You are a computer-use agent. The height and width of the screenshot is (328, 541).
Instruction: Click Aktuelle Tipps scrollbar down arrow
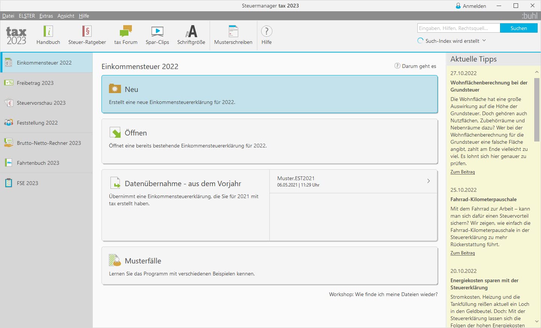pos(536,322)
